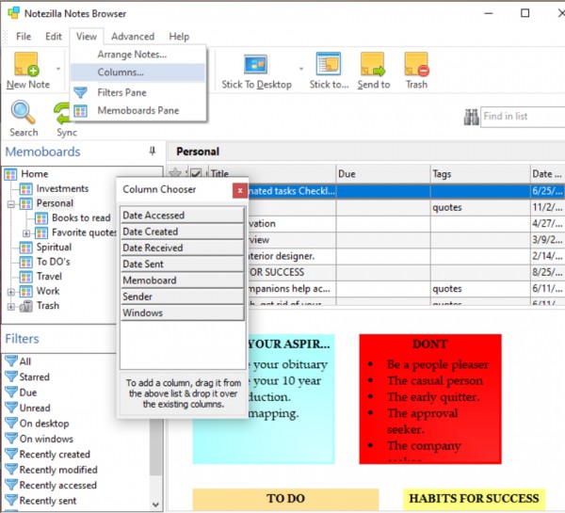Toggle Memoboards Pane in View menu
The width and height of the screenshot is (565, 513).
point(138,110)
